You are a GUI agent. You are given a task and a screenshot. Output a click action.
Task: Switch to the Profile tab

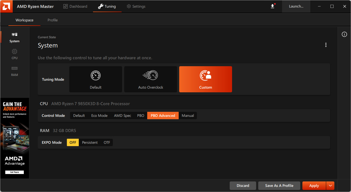53,20
